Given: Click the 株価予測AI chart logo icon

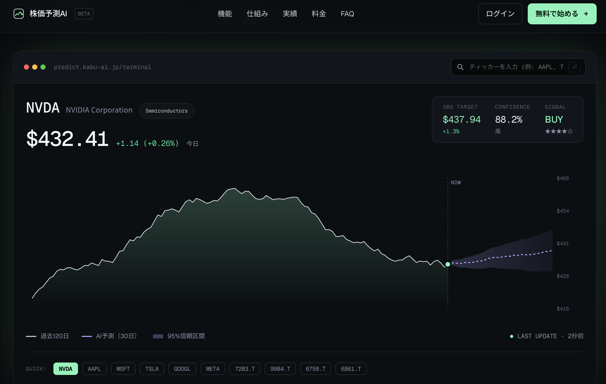Looking at the screenshot, I should (x=19, y=14).
